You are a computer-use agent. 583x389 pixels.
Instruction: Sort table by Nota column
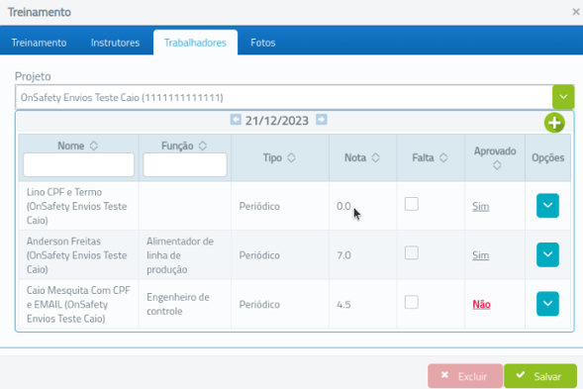(375, 157)
